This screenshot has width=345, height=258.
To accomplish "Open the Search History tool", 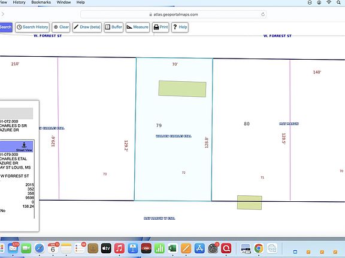I will pyautogui.click(x=32, y=27).
